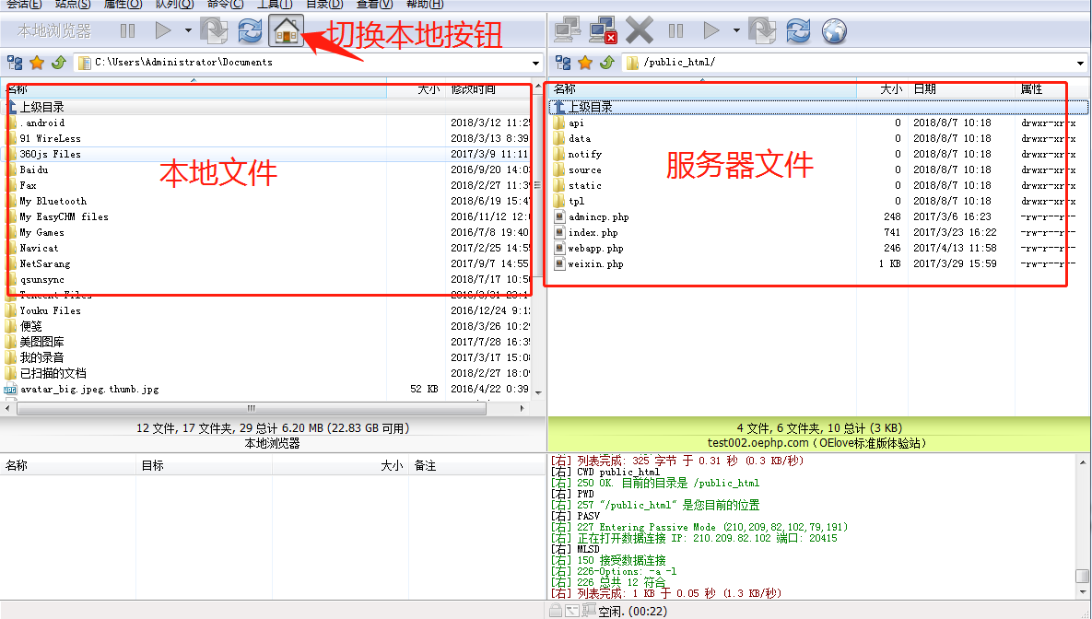Select the 美图图库 folder
Viewport: 1092px width, 619px height.
click(41, 342)
